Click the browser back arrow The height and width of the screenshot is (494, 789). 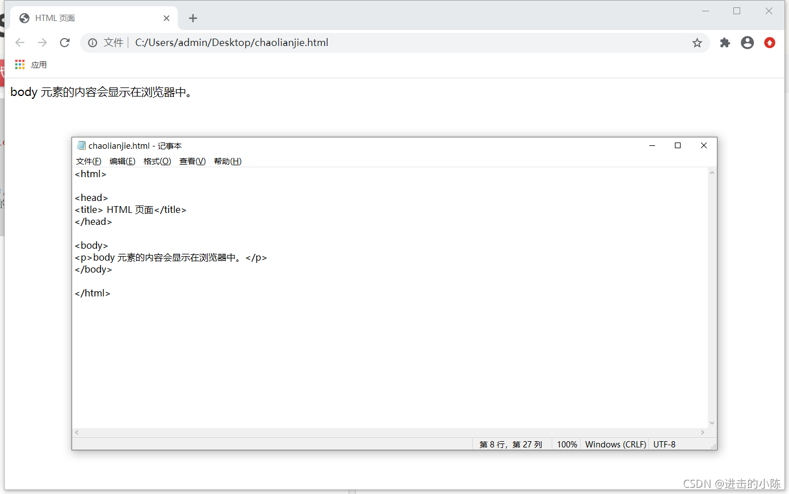pos(20,43)
